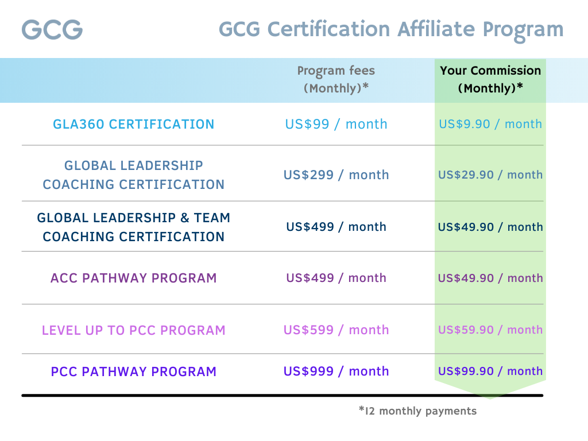Open Global Leadership & Team Coaching Certification
Viewport: 588px width, 441px height.
(x=133, y=227)
